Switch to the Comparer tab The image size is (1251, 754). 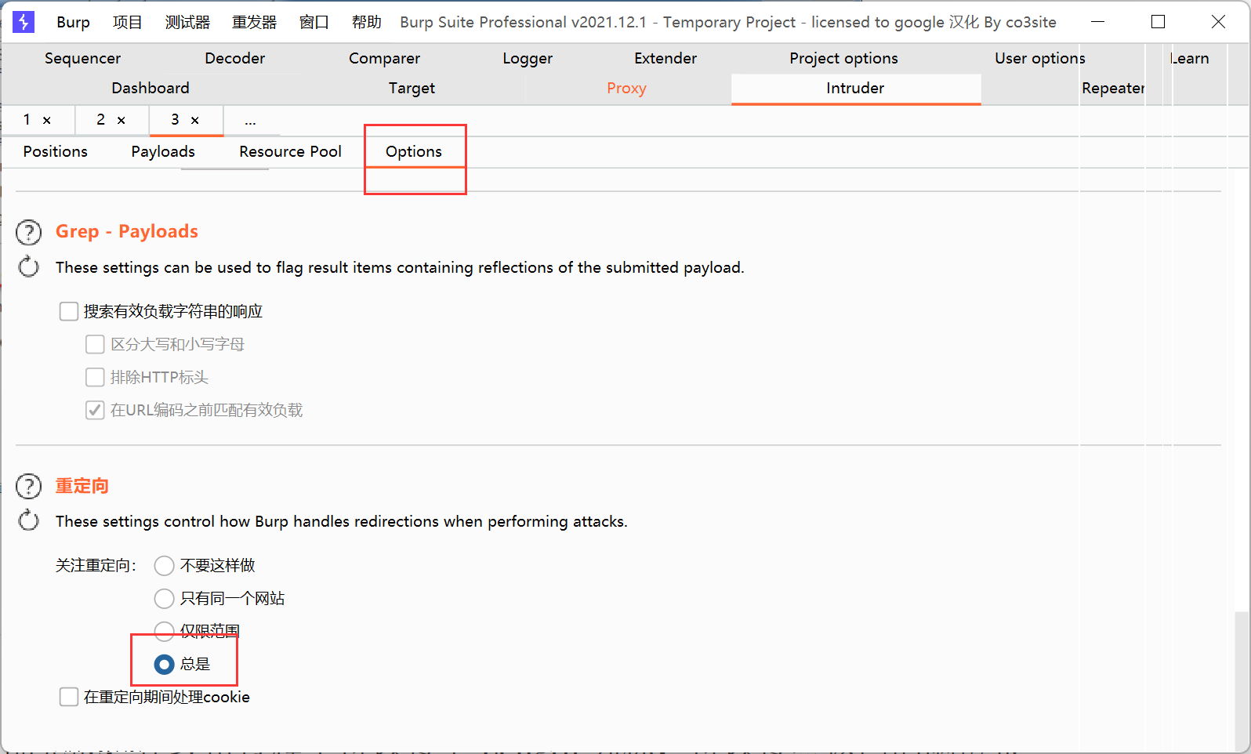[x=384, y=58]
